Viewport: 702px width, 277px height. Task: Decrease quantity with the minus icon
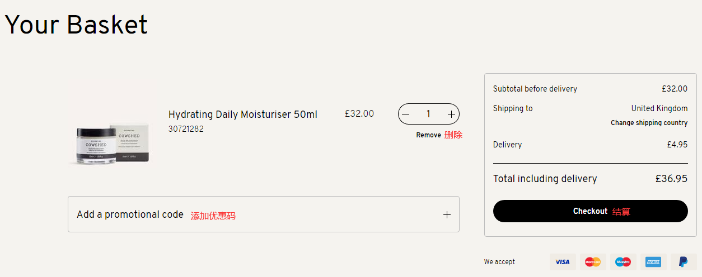pyautogui.click(x=406, y=114)
